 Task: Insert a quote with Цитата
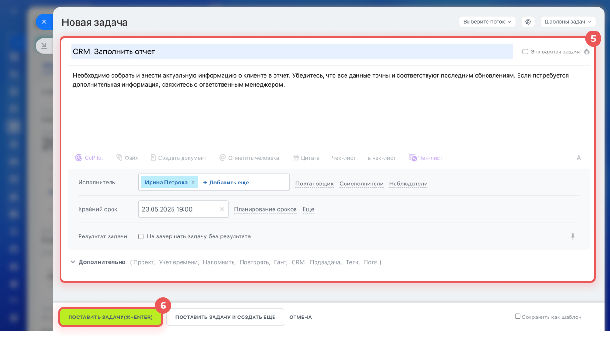[x=306, y=158]
